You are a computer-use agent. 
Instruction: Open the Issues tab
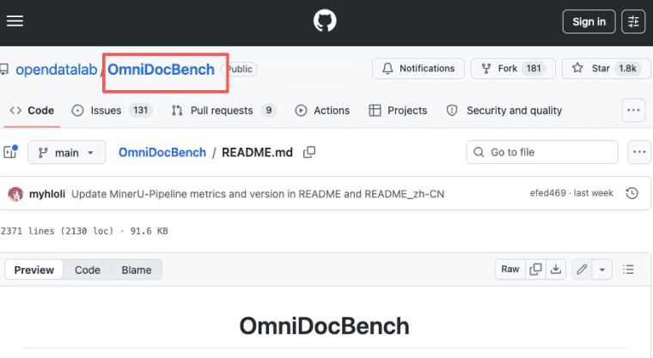click(x=112, y=111)
